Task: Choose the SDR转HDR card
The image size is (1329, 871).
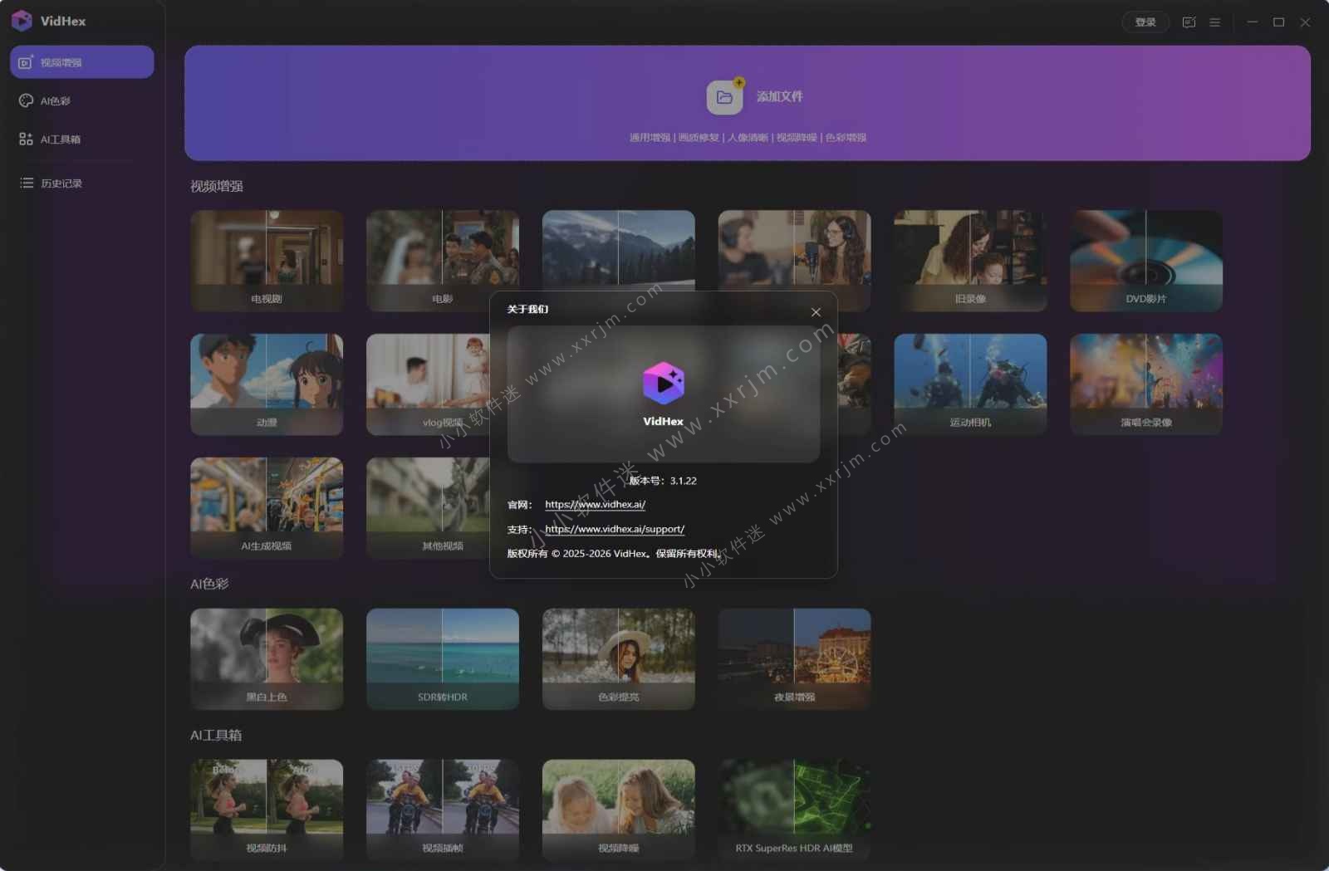Action: 443,659
